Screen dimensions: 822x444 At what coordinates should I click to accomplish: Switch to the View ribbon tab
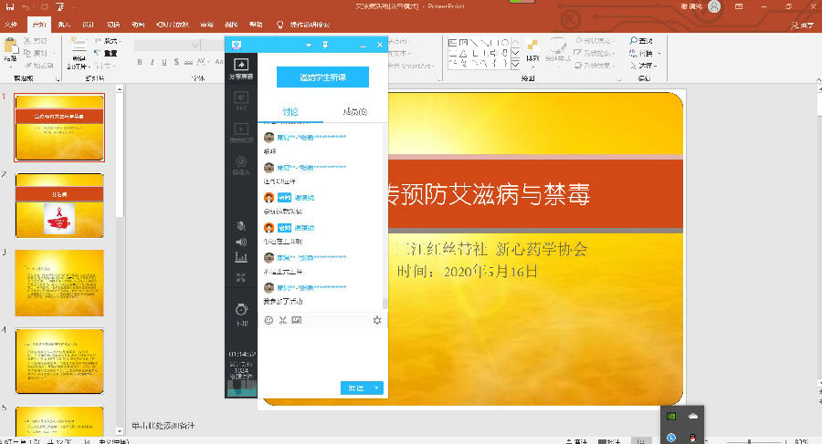click(231, 25)
